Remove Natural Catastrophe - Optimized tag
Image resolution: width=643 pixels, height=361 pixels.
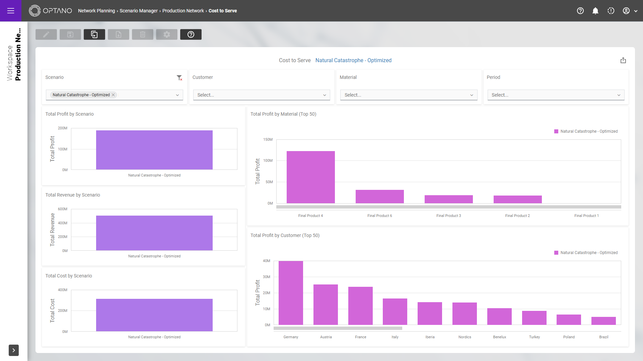coord(113,95)
